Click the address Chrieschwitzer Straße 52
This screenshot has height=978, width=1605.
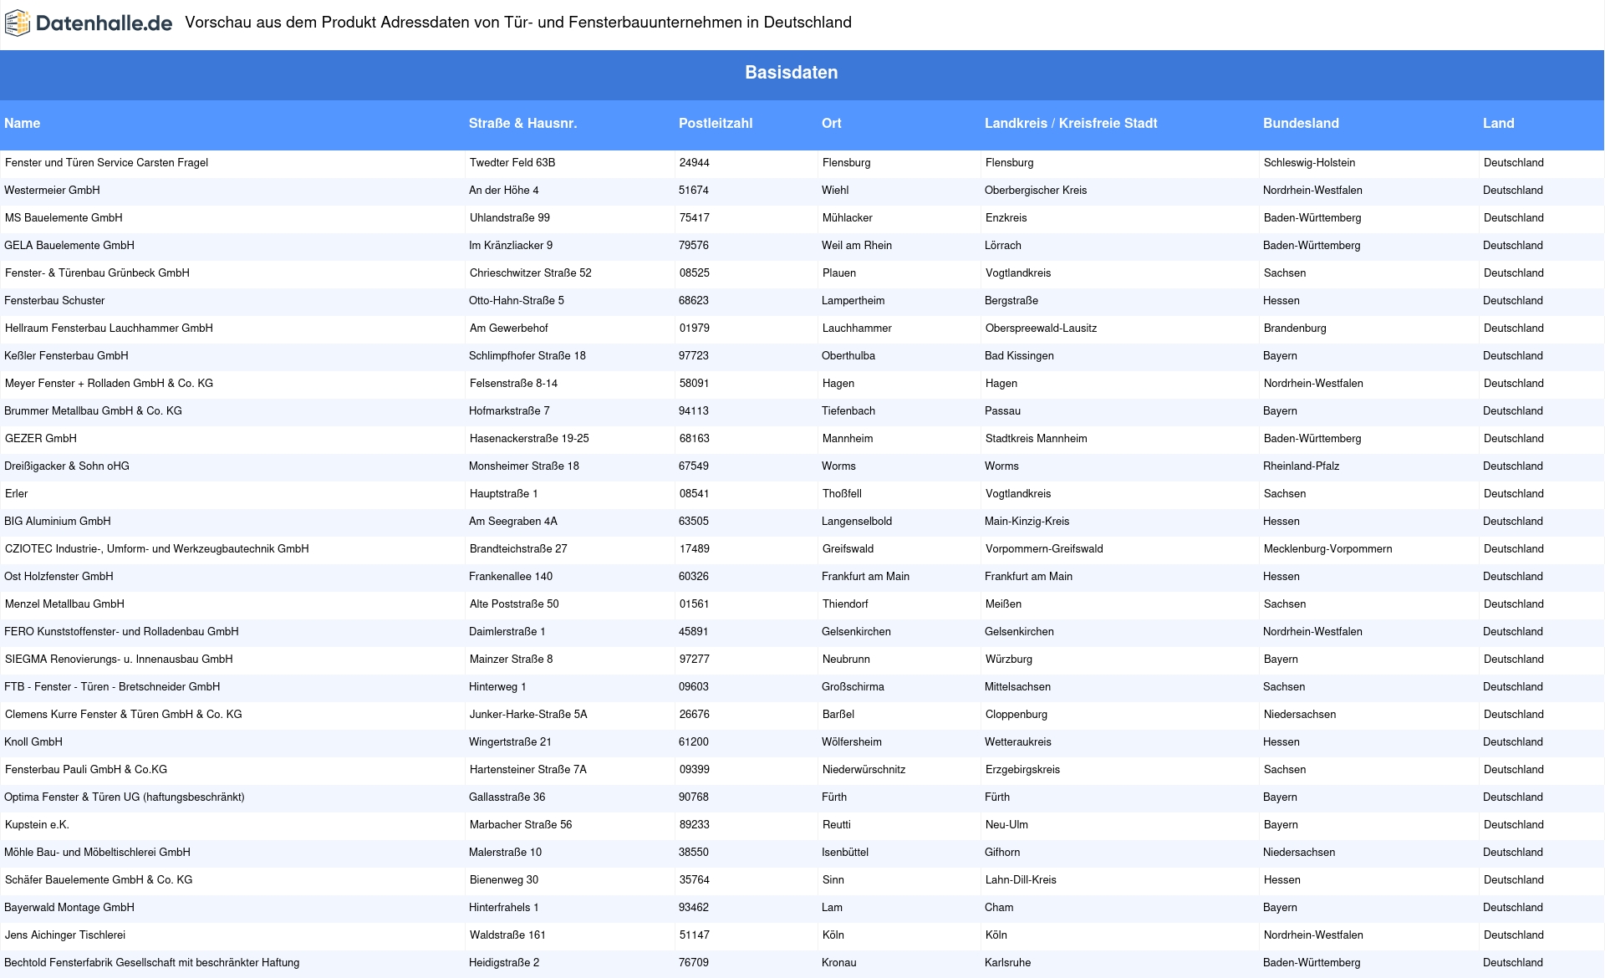[x=531, y=273]
